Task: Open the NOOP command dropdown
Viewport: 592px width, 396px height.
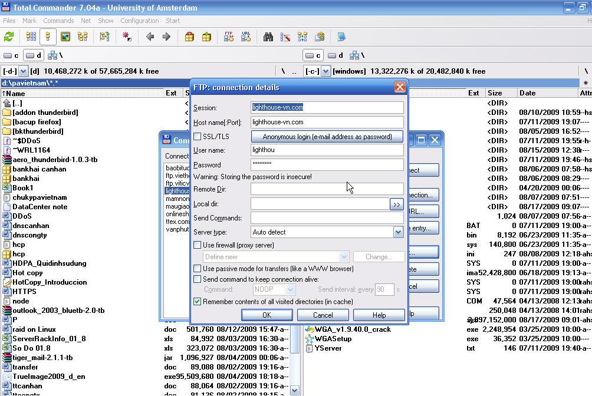Action: click(290, 289)
